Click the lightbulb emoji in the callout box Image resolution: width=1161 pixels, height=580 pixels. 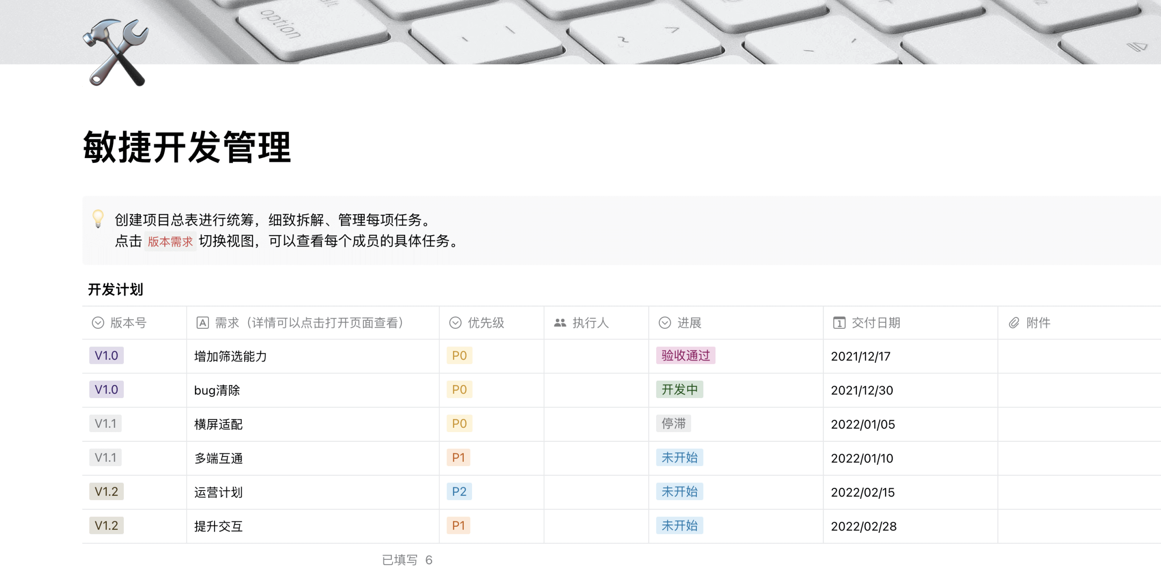pos(98,221)
